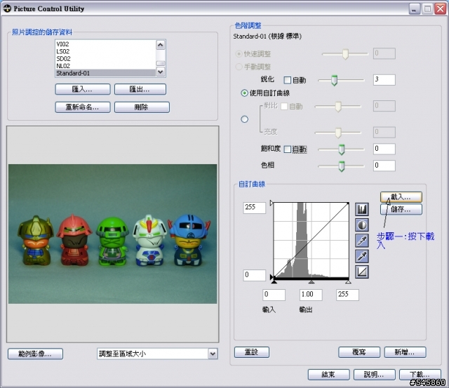Select the eyedropper directly below the auto contrast icon
This screenshot has width=449, height=388.
pos(362,241)
